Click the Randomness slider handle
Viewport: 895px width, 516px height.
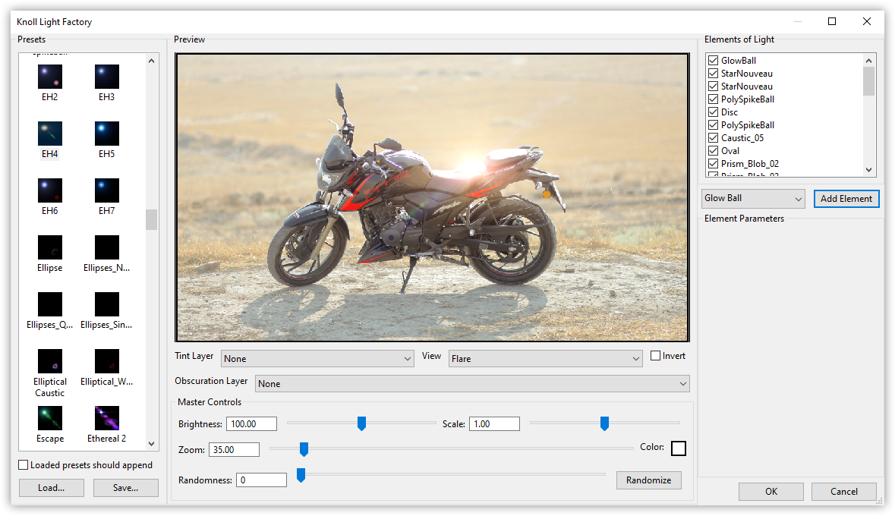pyautogui.click(x=301, y=475)
